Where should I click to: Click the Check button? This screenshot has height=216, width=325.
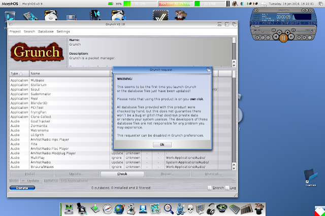(122, 173)
